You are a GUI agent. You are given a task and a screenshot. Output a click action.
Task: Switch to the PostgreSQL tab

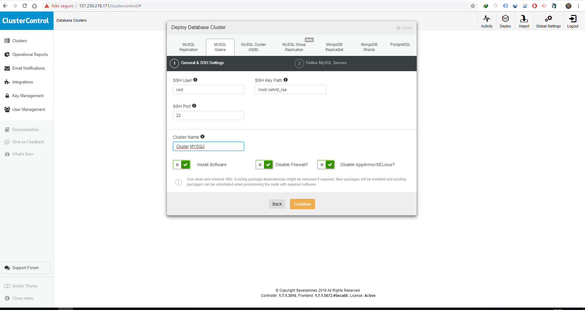point(400,45)
